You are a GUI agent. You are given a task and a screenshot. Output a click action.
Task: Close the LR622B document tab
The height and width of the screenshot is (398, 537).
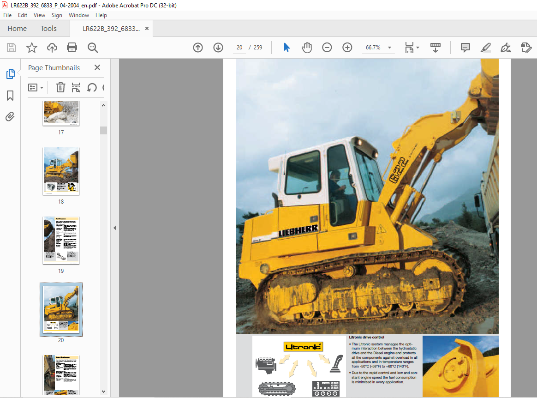click(147, 29)
